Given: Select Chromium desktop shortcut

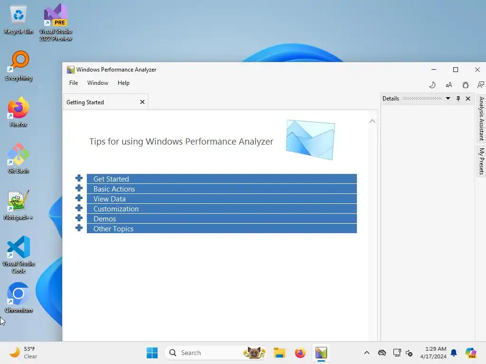Looking at the screenshot, I should pyautogui.click(x=19, y=298).
